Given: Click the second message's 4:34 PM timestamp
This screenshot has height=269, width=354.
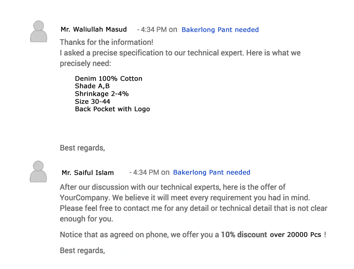Looking at the screenshot, I should [x=146, y=172].
